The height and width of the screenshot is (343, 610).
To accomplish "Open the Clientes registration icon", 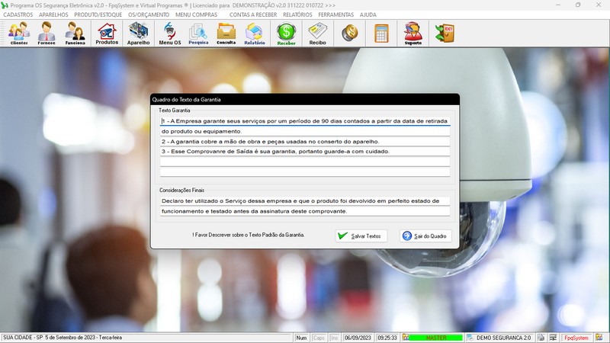I will [19, 34].
